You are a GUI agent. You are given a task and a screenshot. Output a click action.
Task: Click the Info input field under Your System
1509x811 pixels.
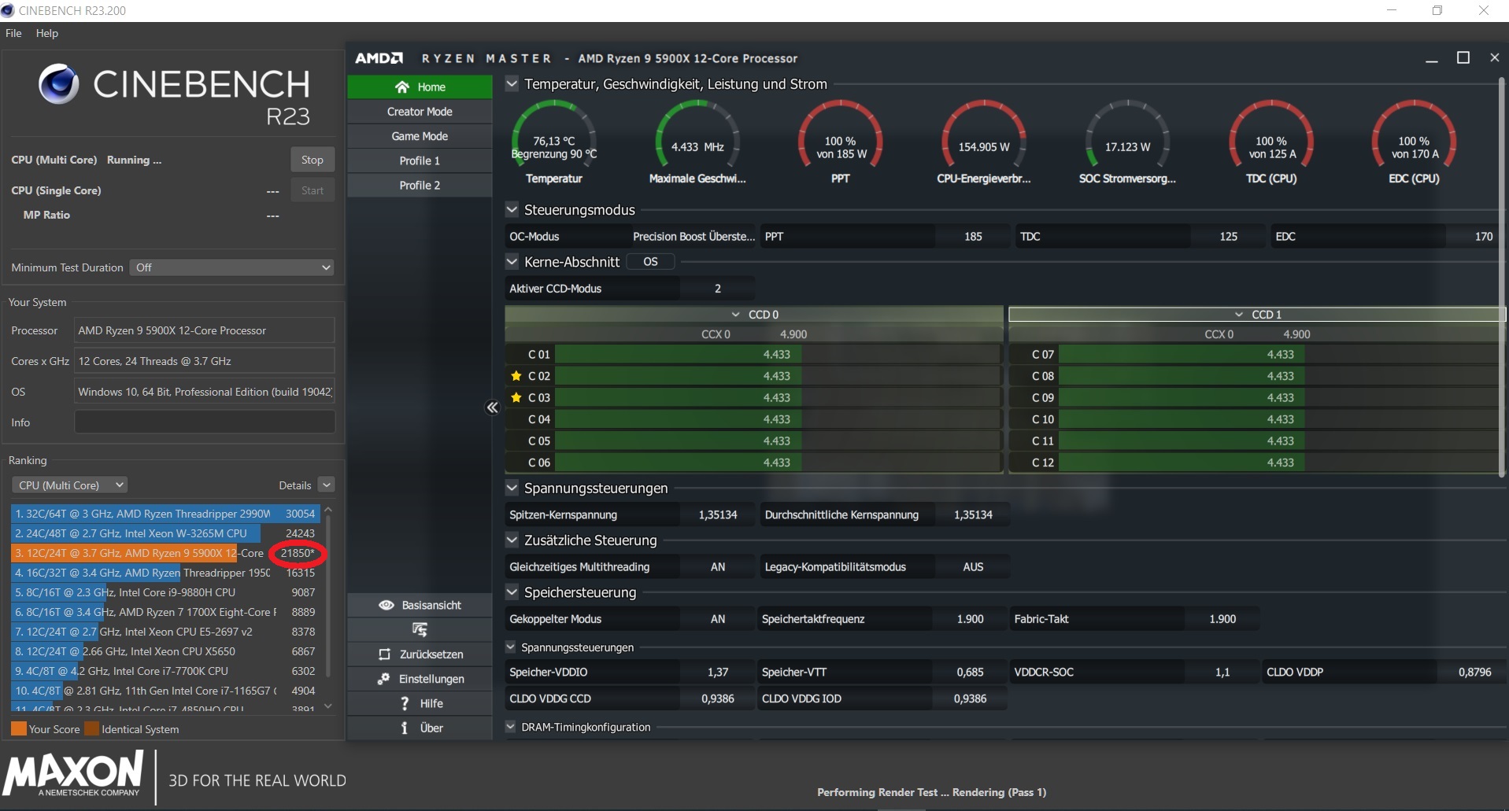click(x=205, y=422)
